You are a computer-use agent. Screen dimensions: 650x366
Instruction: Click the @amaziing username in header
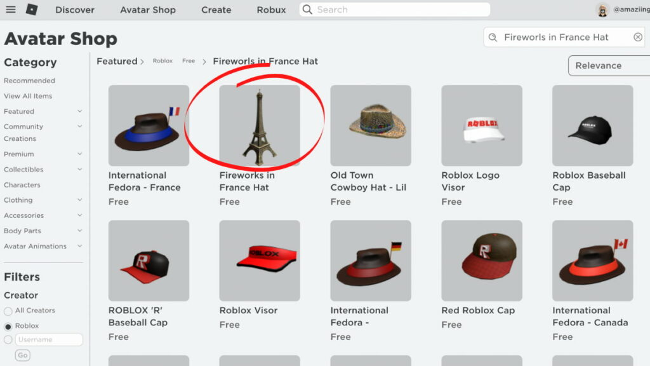[x=632, y=10]
